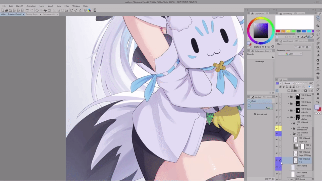Screen dimensions: 322x181
Task: Select the Zoom tool in tool palette
Action: (318, 18)
